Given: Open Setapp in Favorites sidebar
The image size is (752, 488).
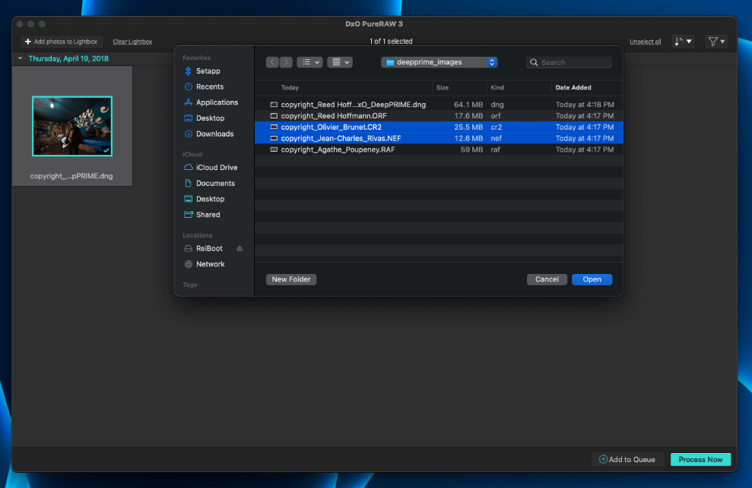Looking at the screenshot, I should point(208,71).
